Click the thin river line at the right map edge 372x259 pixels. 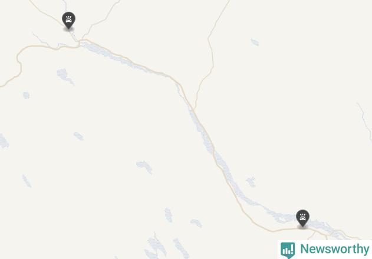[x=366, y=122]
